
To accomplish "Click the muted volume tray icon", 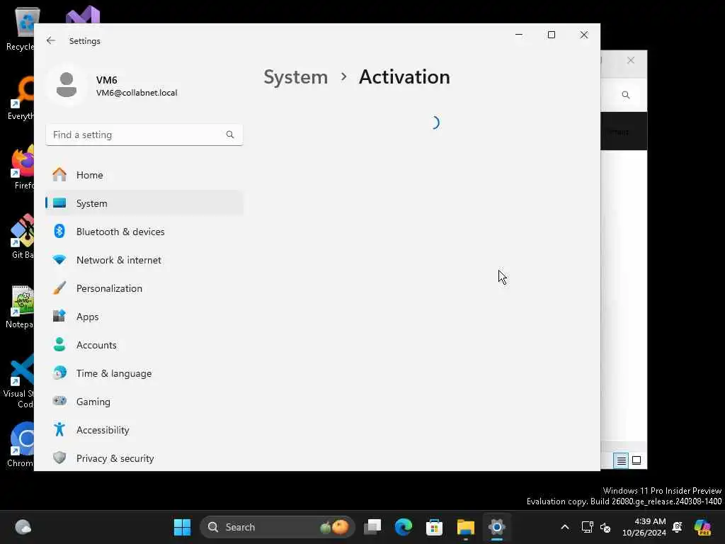I will pyautogui.click(x=605, y=527).
